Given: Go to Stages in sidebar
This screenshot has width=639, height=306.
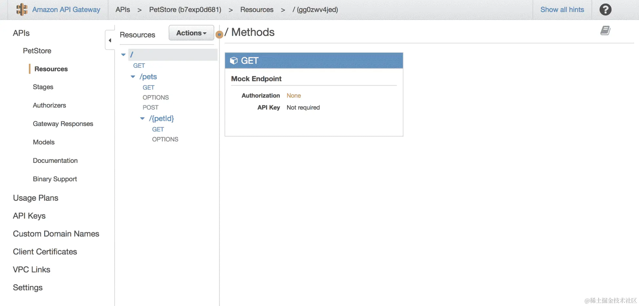Looking at the screenshot, I should (x=43, y=87).
